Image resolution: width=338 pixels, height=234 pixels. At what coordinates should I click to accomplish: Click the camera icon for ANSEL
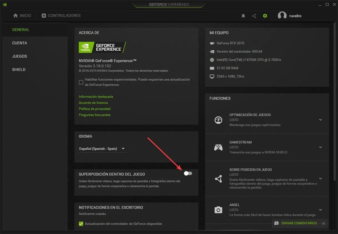[x=218, y=210]
